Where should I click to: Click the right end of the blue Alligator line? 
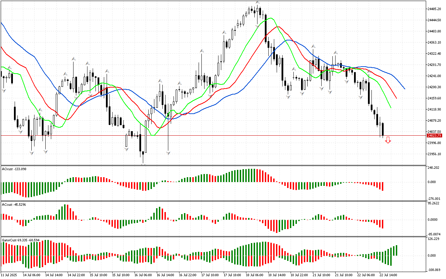pos(404,89)
